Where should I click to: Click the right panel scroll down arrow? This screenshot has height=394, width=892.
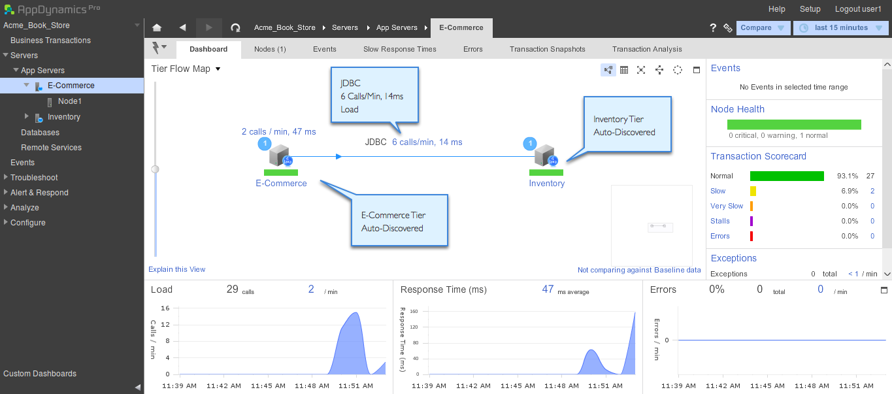tap(887, 274)
